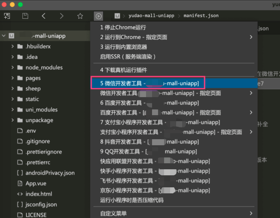Image resolution: width=280 pixels, height=218 pixels.
Task: Choose 1 停止Chrome运行
Action: coord(123,28)
